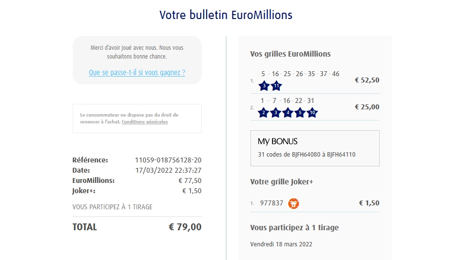Click star number 5 in grid 2
The width and height of the screenshot is (463, 260).
pyautogui.click(x=300, y=113)
